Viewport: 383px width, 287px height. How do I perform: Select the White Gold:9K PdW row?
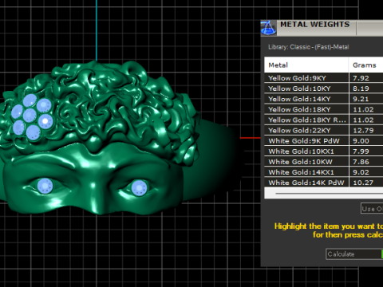(324, 141)
